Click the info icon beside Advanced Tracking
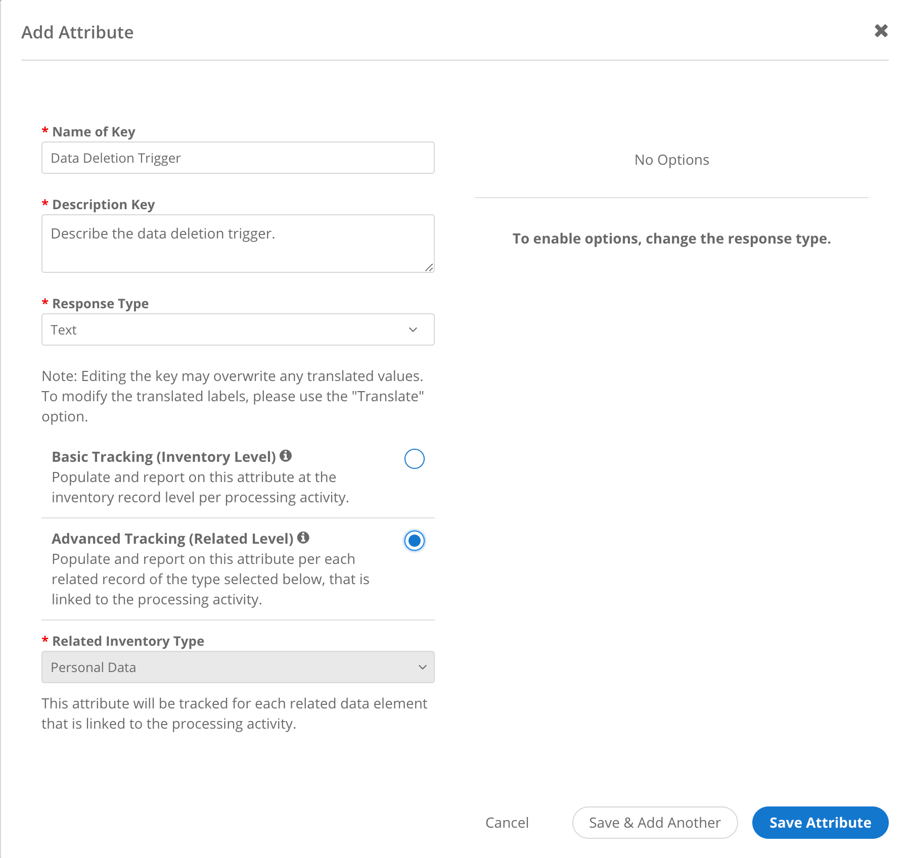Viewport: 908px width, 858px height. click(303, 538)
